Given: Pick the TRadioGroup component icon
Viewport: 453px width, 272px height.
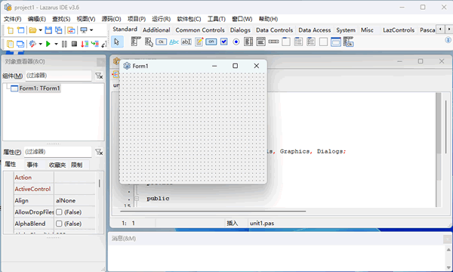Looking at the screenshot, I should tap(298, 42).
